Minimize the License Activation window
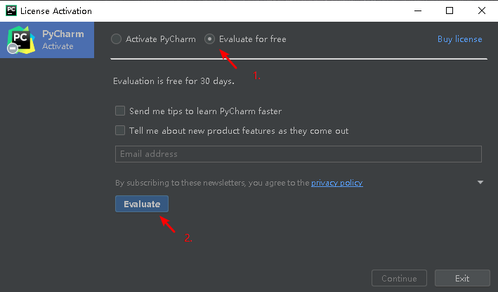 [x=417, y=11]
